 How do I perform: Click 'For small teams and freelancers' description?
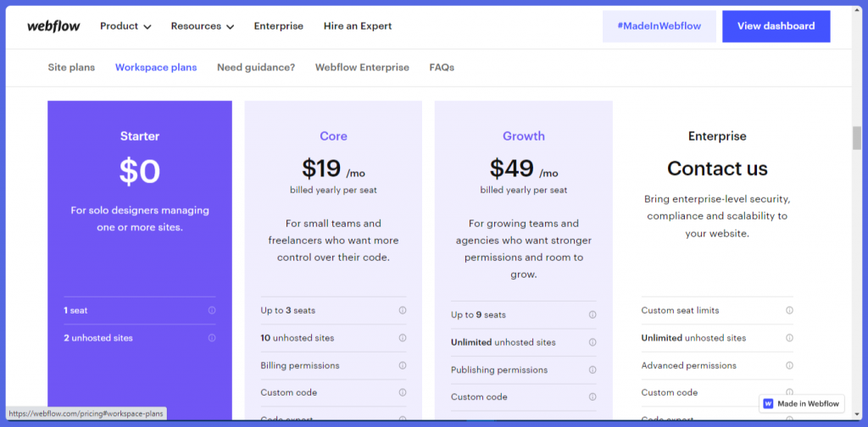333,241
